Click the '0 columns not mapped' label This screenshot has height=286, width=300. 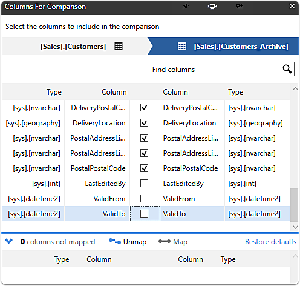[x=57, y=242]
